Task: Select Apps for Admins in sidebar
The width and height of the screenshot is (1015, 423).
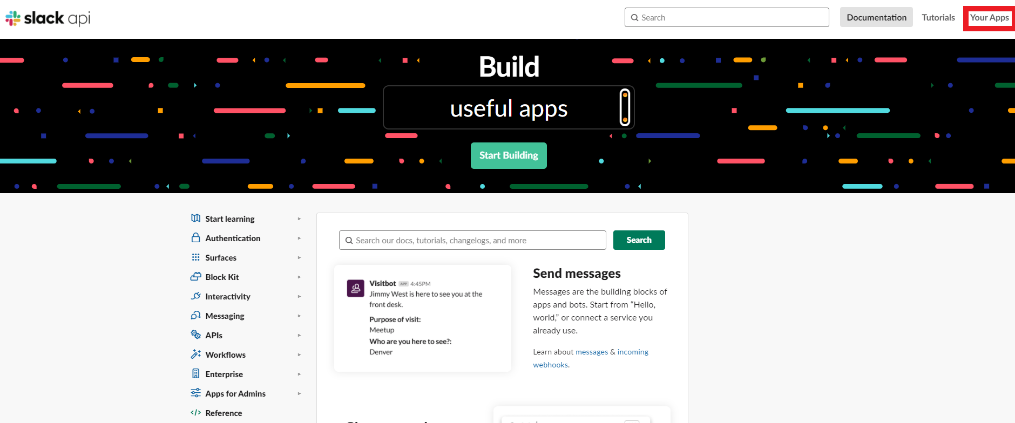Action: [235, 393]
